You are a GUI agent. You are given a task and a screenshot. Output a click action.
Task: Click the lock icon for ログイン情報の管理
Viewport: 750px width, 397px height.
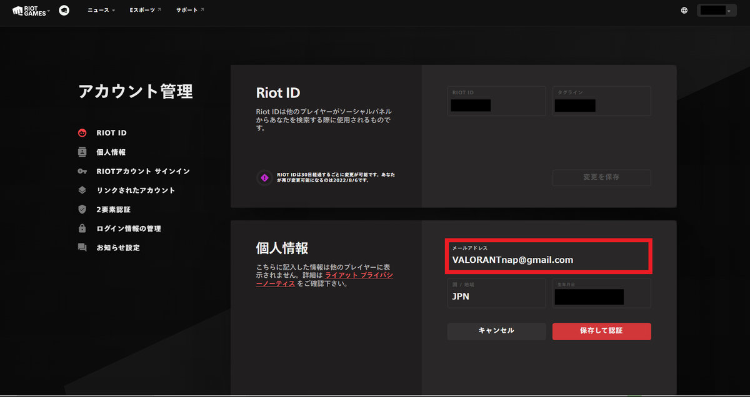tap(82, 228)
